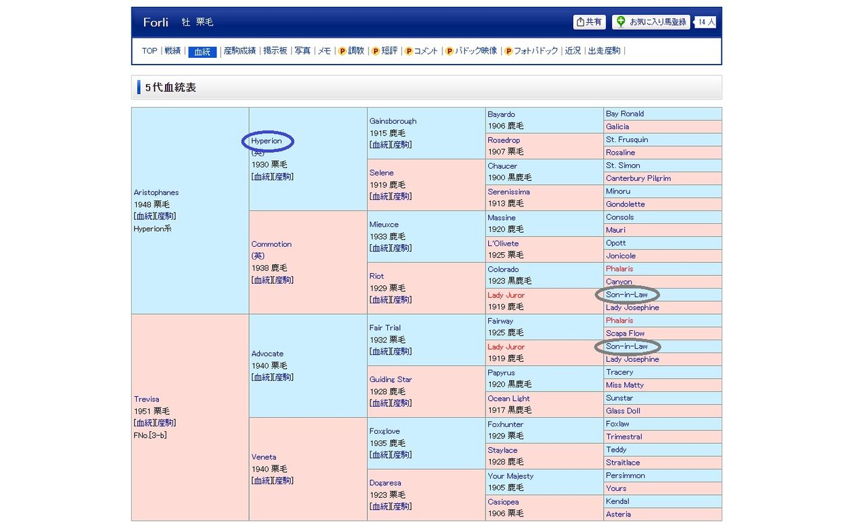Open the Bay Ronald horse link

point(625,114)
